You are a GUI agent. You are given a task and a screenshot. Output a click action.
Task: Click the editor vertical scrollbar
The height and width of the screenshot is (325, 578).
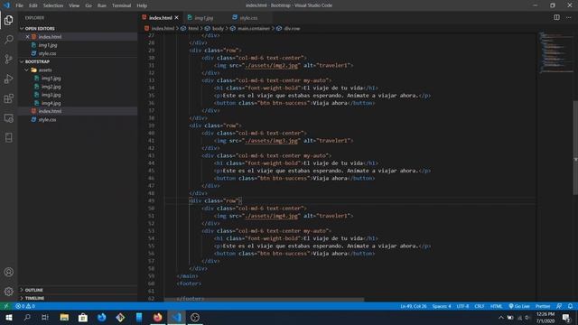575,147
